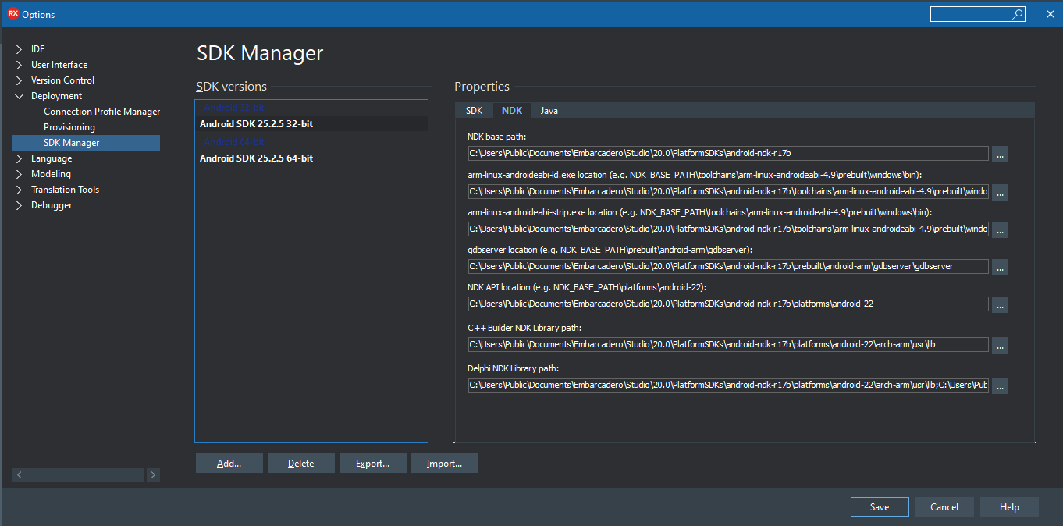Open browse button for NDK base path
Viewport: 1063px width, 526px height.
1001,155
